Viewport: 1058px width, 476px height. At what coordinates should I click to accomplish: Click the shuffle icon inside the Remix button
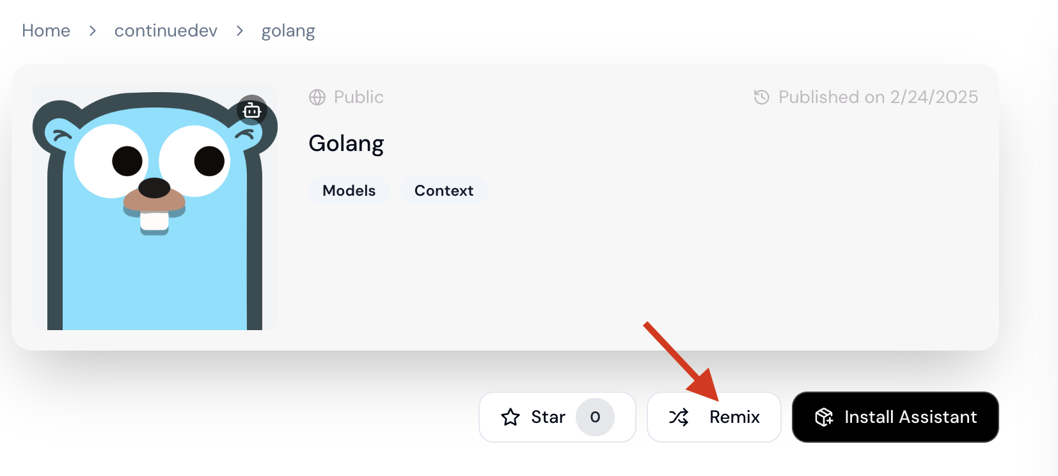(679, 417)
